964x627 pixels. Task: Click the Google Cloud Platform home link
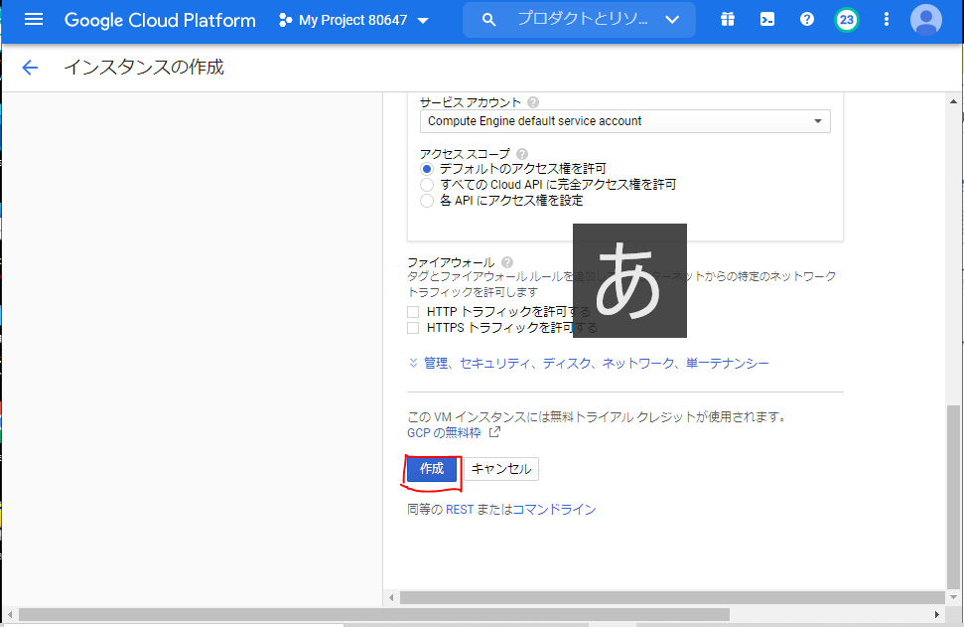pos(159,19)
